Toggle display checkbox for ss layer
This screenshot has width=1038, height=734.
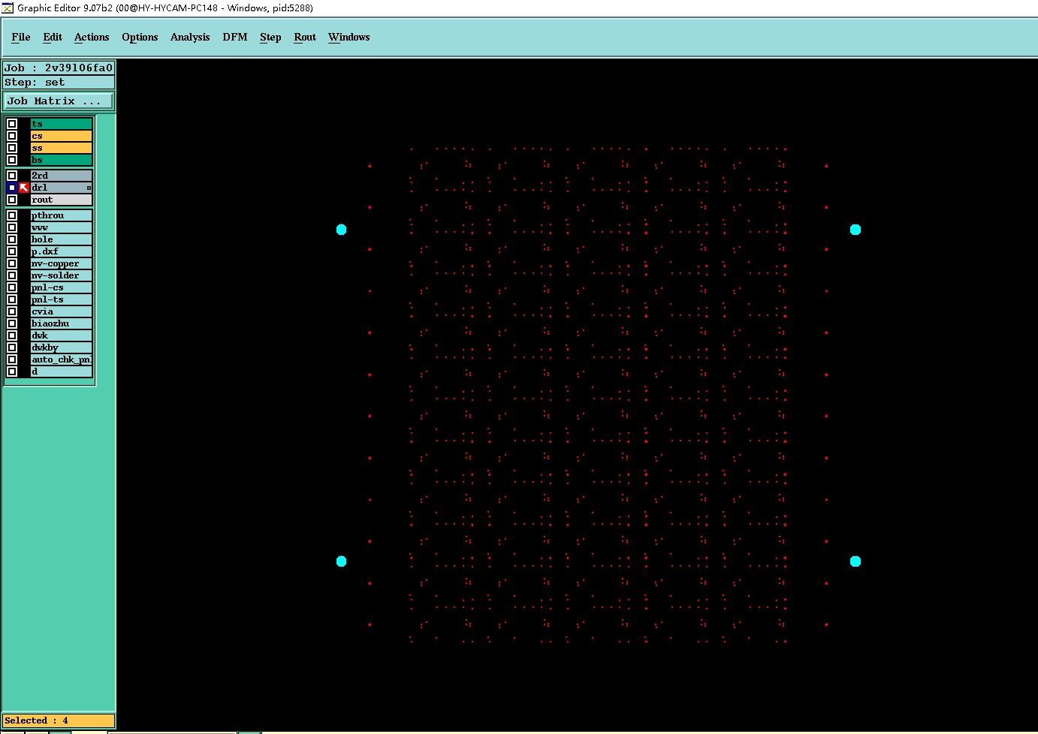point(12,148)
